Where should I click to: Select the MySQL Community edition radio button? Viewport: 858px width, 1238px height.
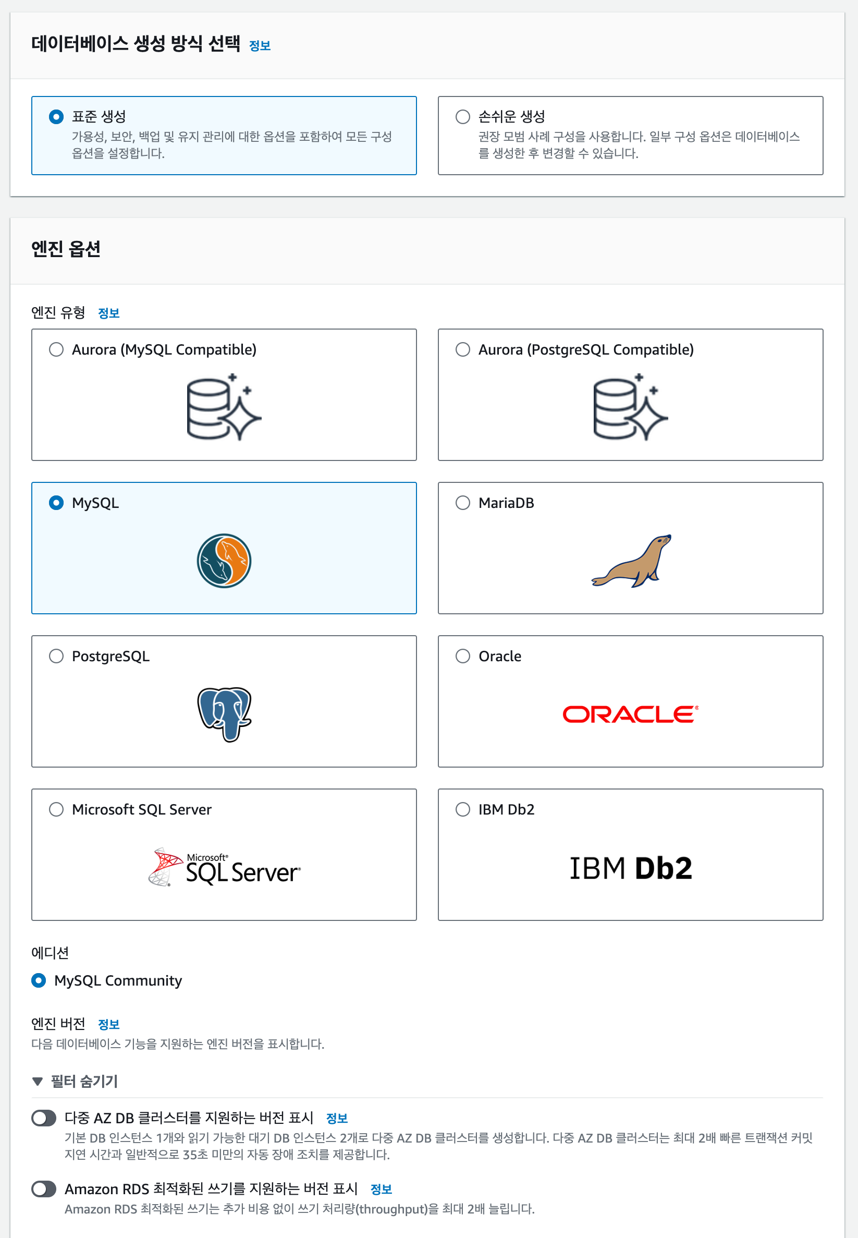(39, 980)
